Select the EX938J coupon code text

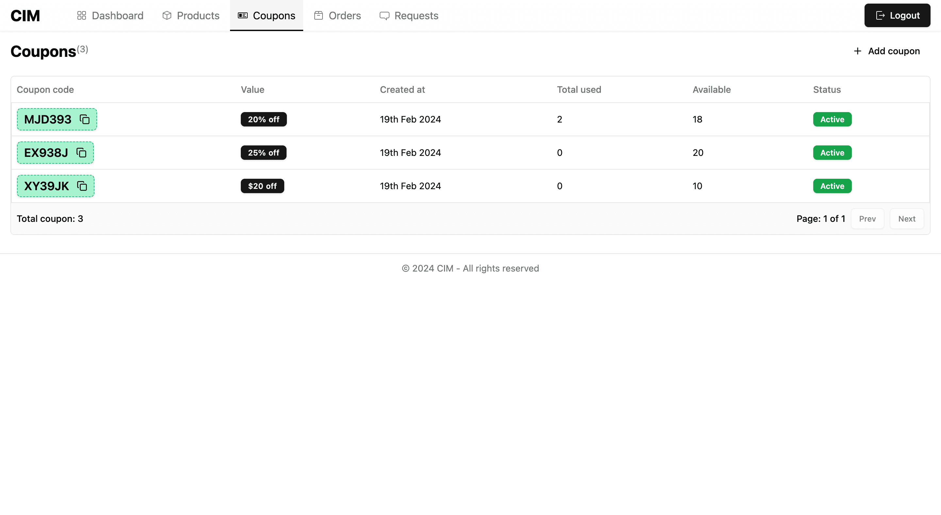click(x=46, y=153)
